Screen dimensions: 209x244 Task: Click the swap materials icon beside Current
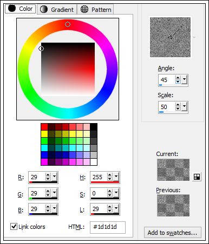(x=197, y=177)
